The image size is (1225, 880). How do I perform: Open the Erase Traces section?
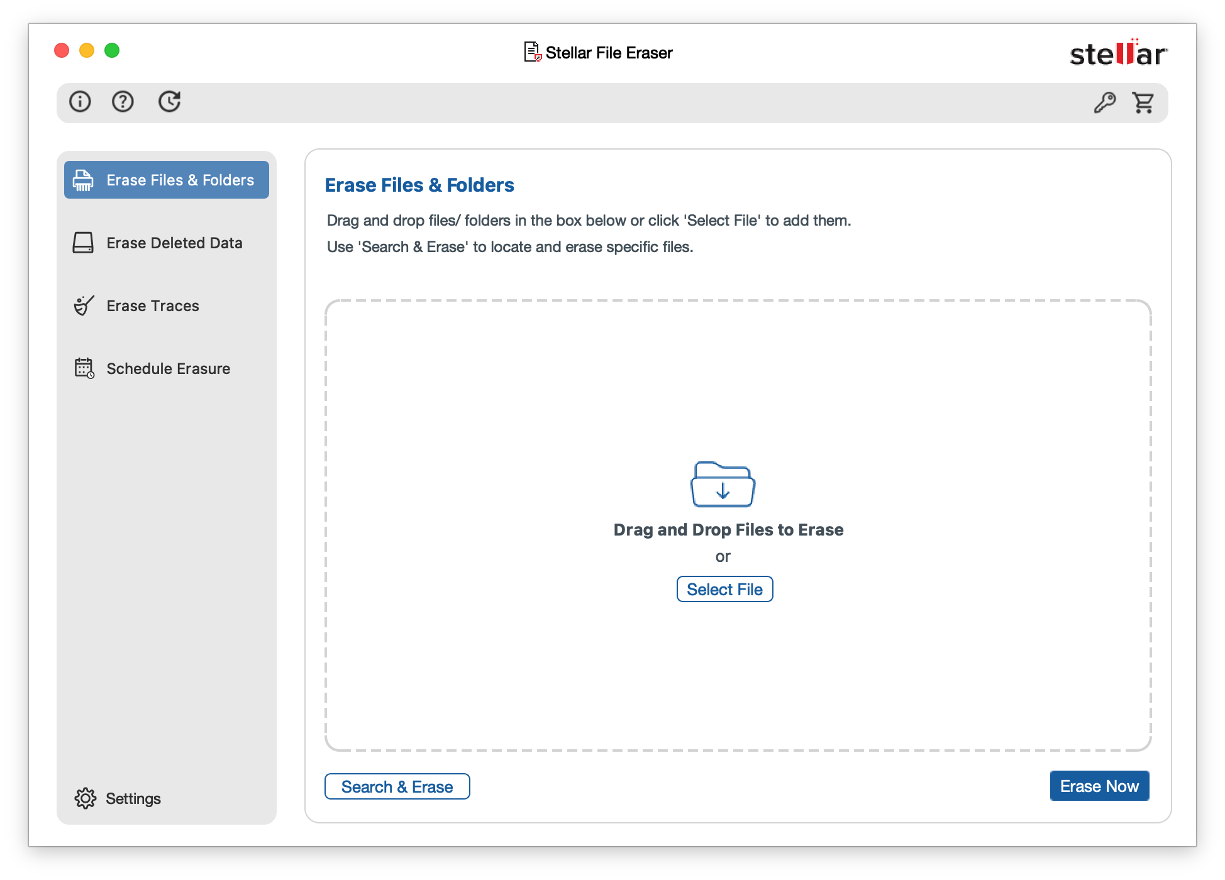click(x=153, y=306)
